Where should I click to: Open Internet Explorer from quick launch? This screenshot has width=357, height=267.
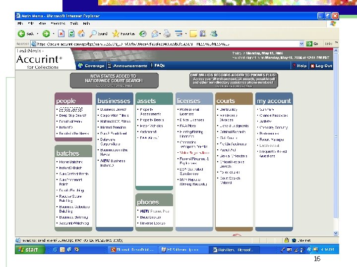pos(55,250)
